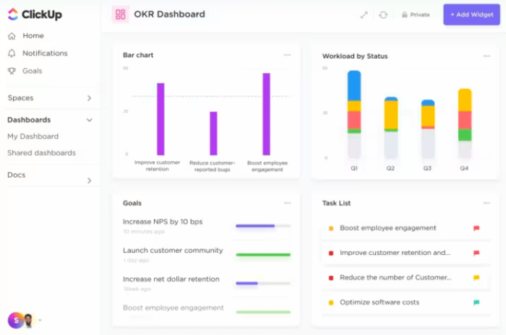Open the Bar chart widget options menu
Image resolution: width=506 pixels, height=335 pixels.
click(x=287, y=55)
